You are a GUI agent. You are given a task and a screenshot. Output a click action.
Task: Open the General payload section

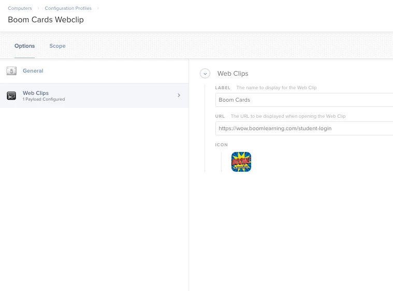pyautogui.click(x=94, y=71)
